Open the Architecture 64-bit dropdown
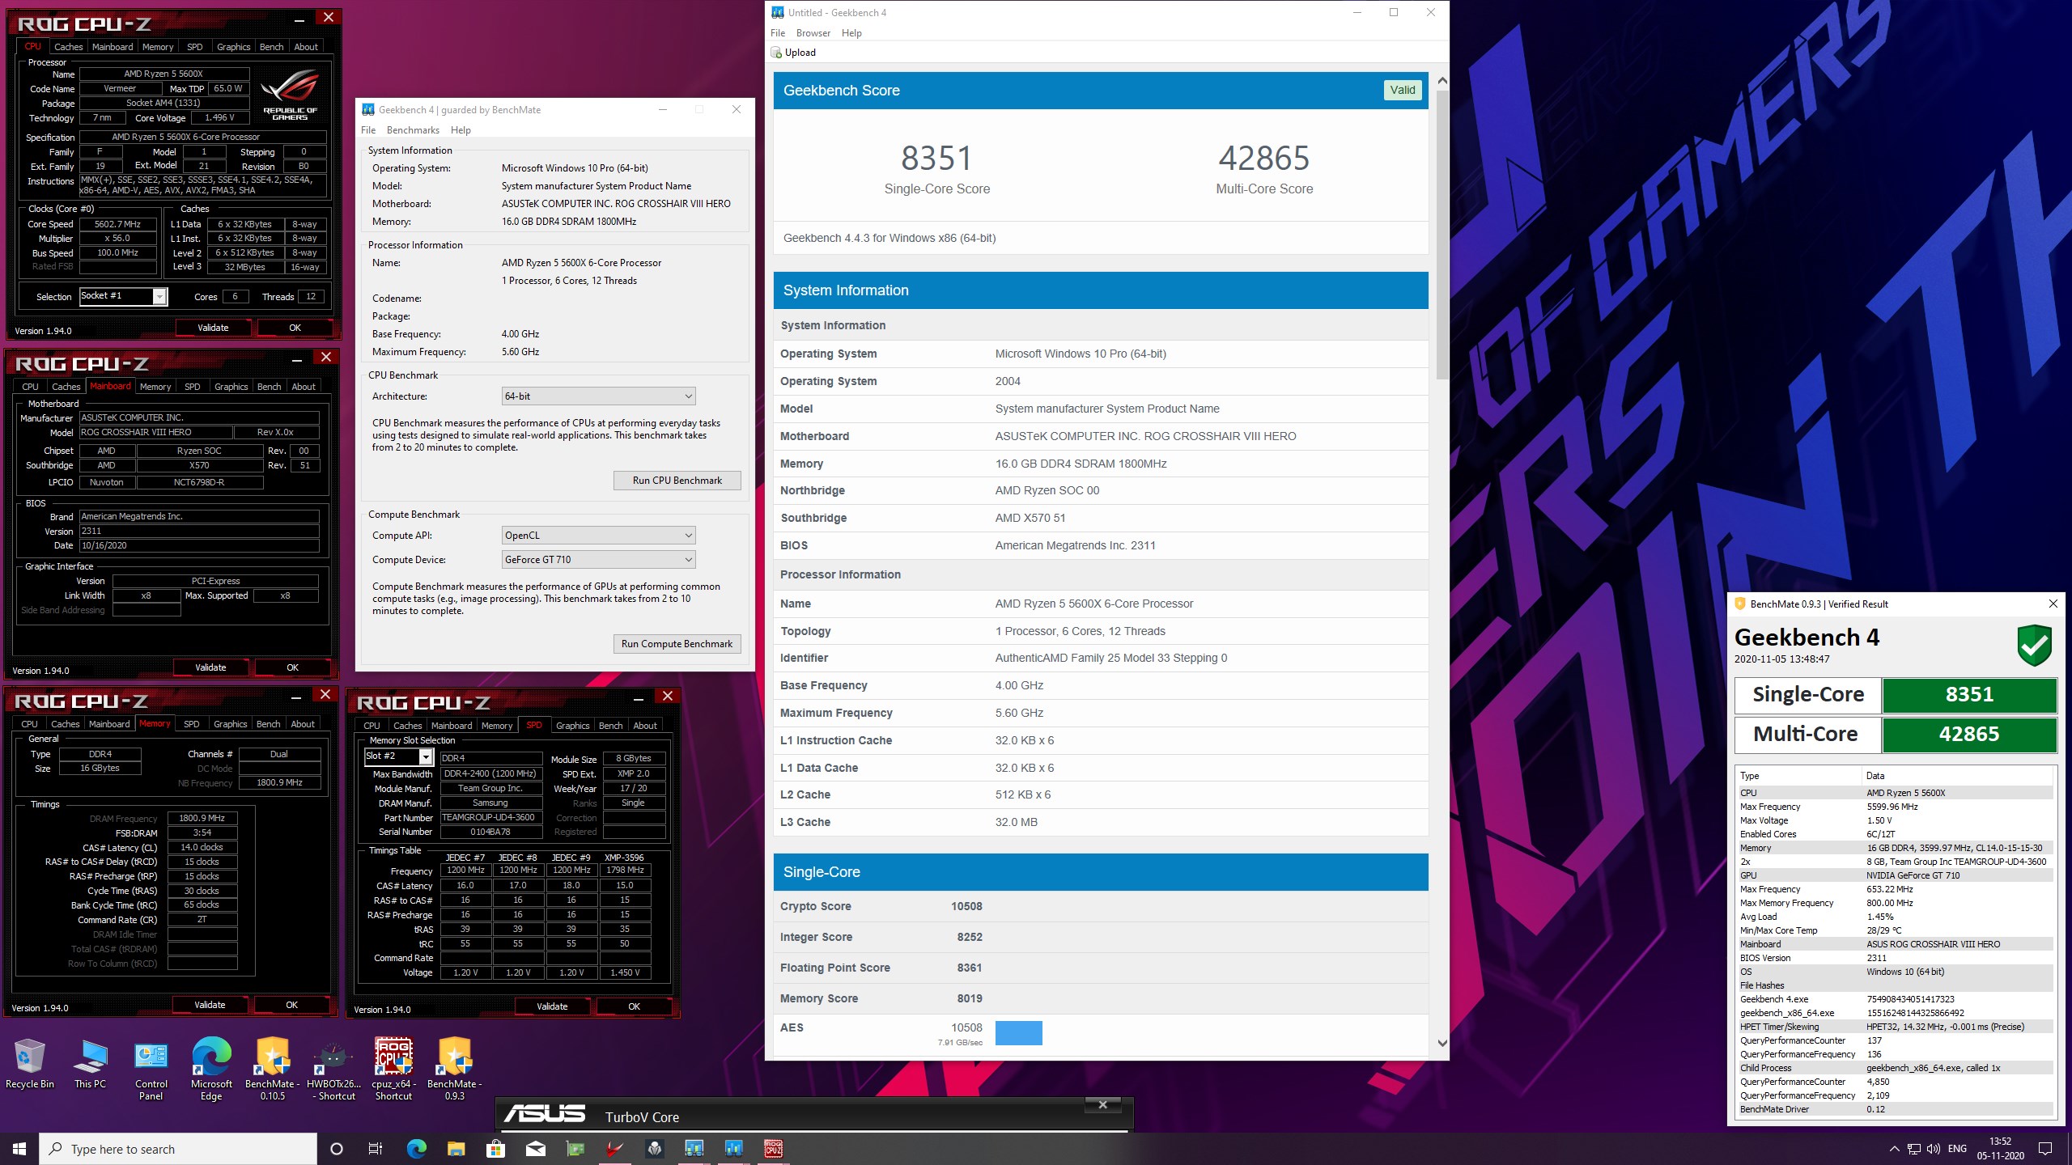 pos(598,396)
